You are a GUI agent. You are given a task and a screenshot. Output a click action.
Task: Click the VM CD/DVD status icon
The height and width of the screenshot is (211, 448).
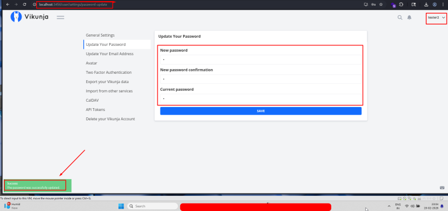[404, 198]
